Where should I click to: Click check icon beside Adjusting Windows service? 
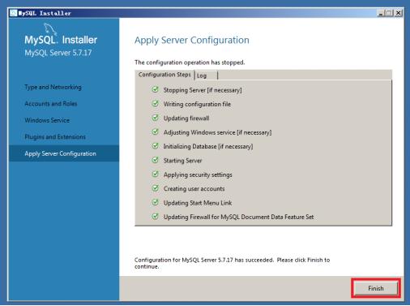pos(155,131)
